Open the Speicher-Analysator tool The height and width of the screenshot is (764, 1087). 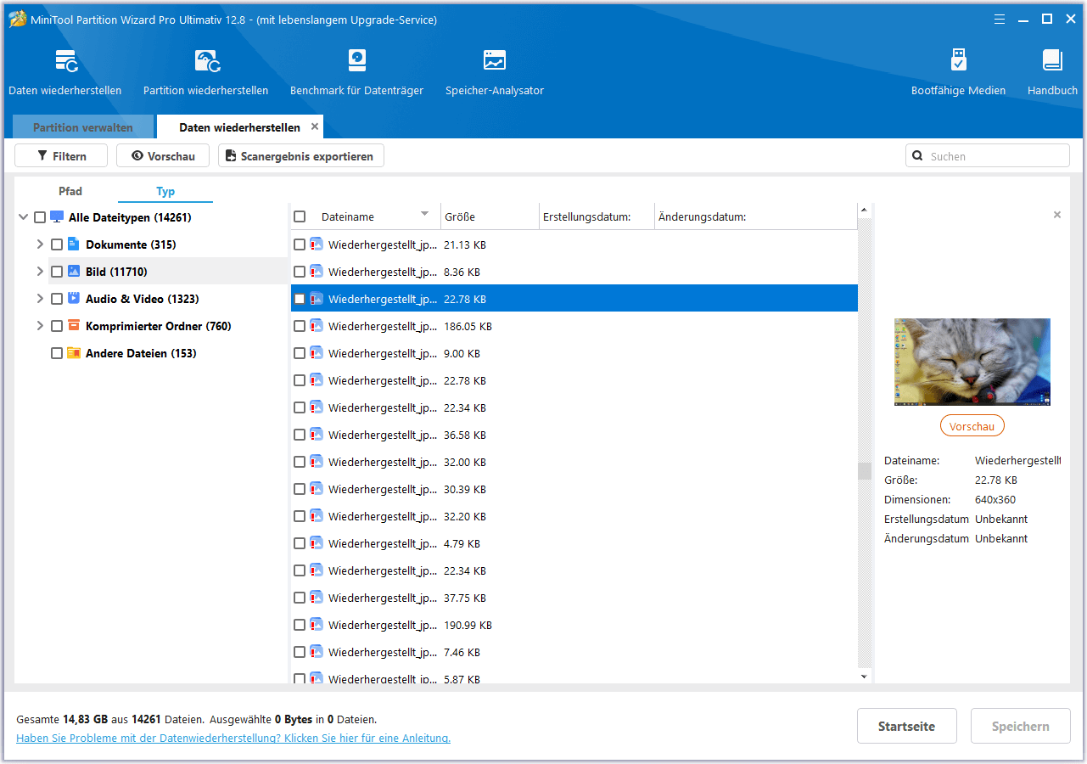pyautogui.click(x=495, y=72)
